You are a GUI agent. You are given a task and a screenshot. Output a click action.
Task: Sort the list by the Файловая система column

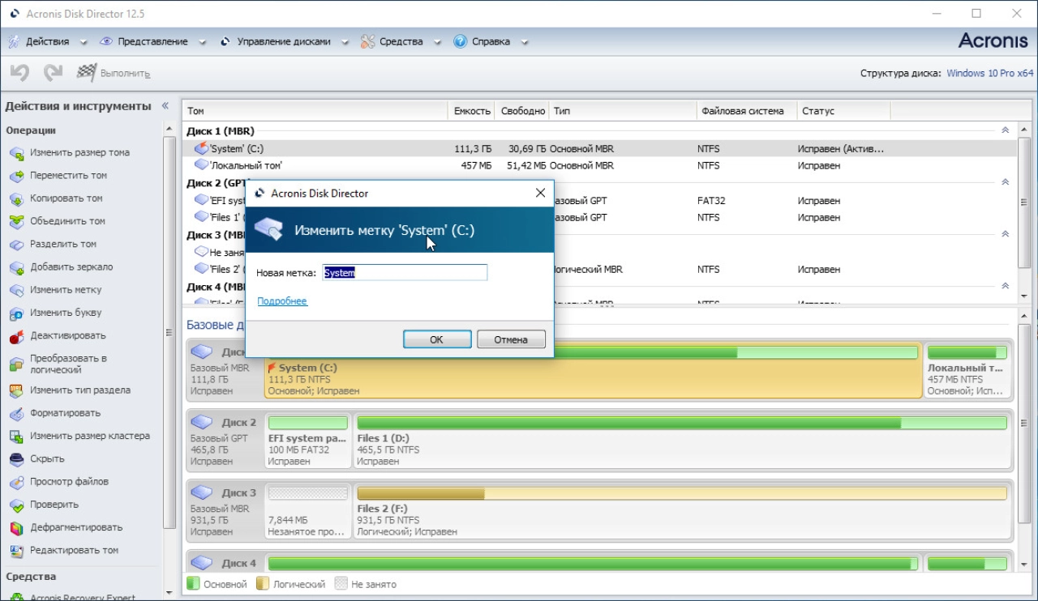[747, 111]
